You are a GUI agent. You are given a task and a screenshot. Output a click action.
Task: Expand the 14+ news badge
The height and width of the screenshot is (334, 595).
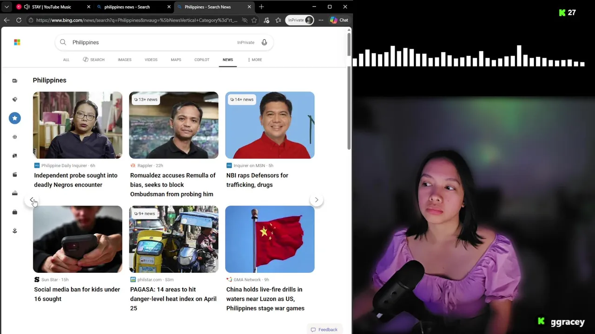pos(242,99)
